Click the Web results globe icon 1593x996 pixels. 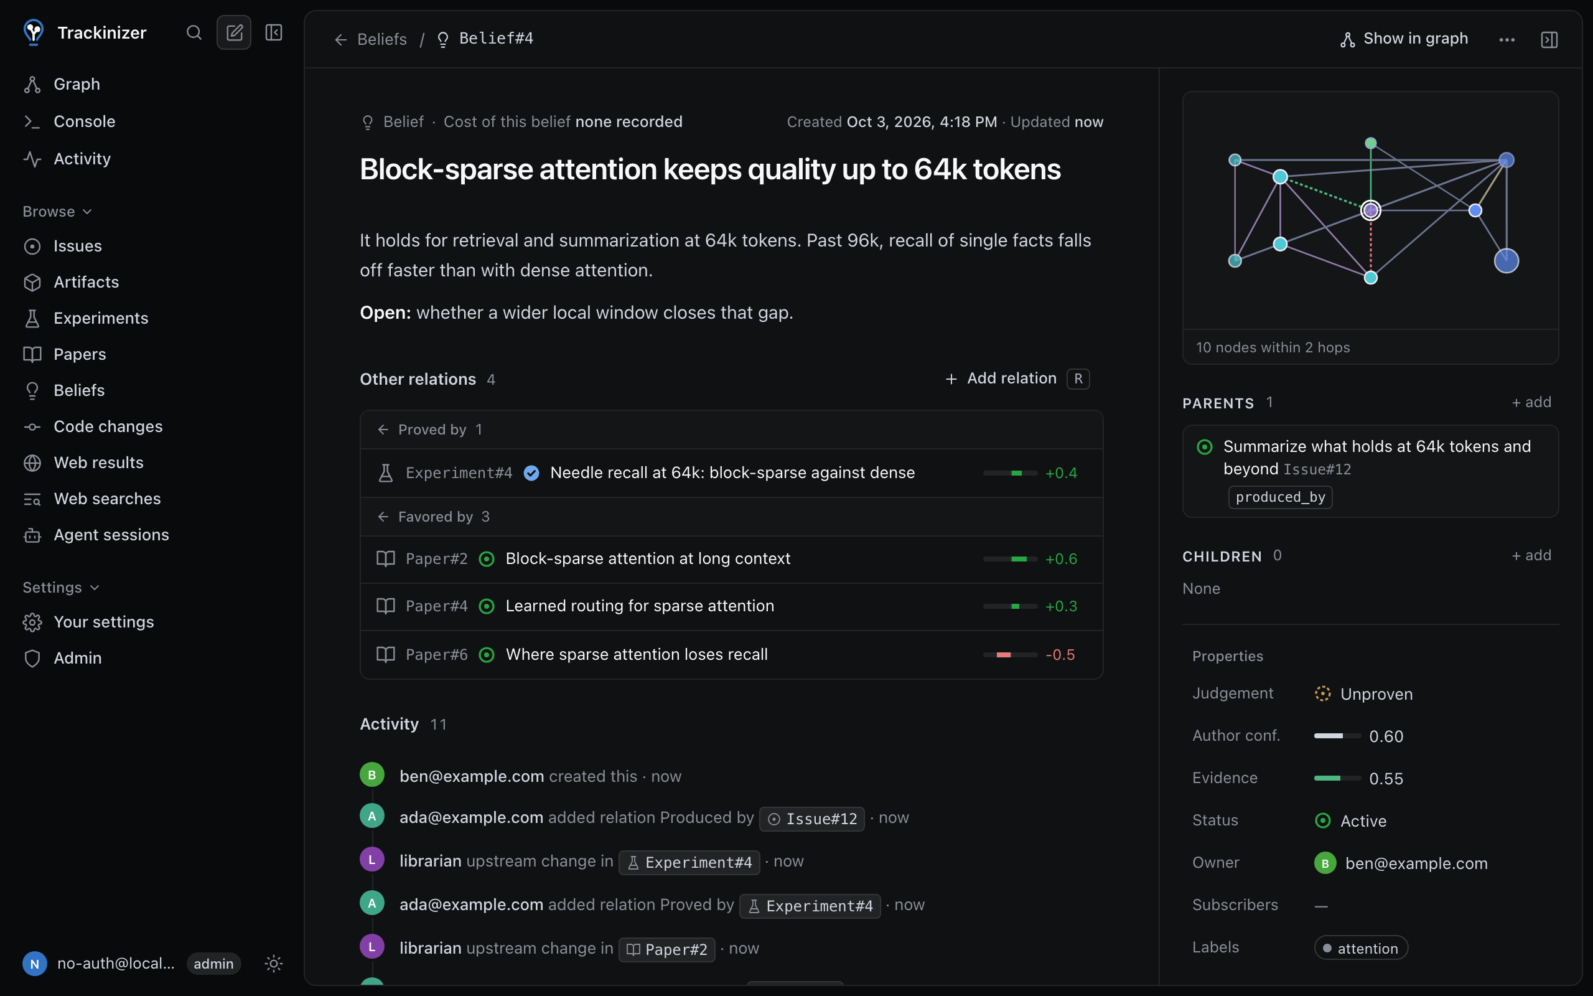32,463
